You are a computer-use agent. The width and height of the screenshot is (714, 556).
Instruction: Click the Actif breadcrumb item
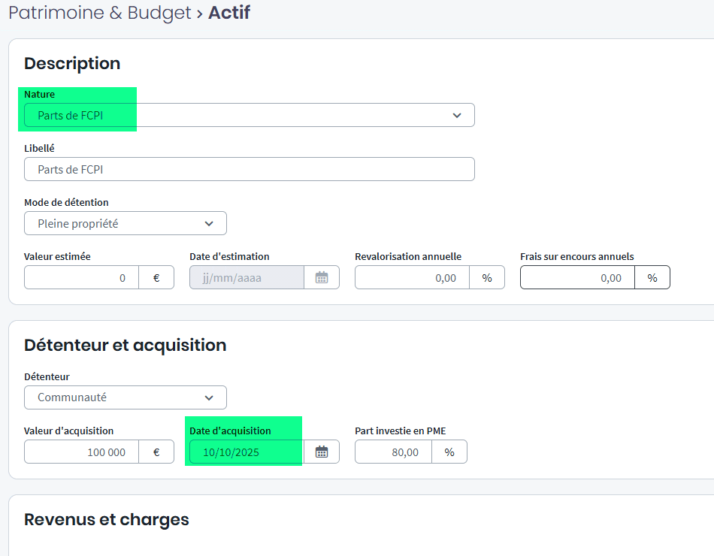click(229, 13)
